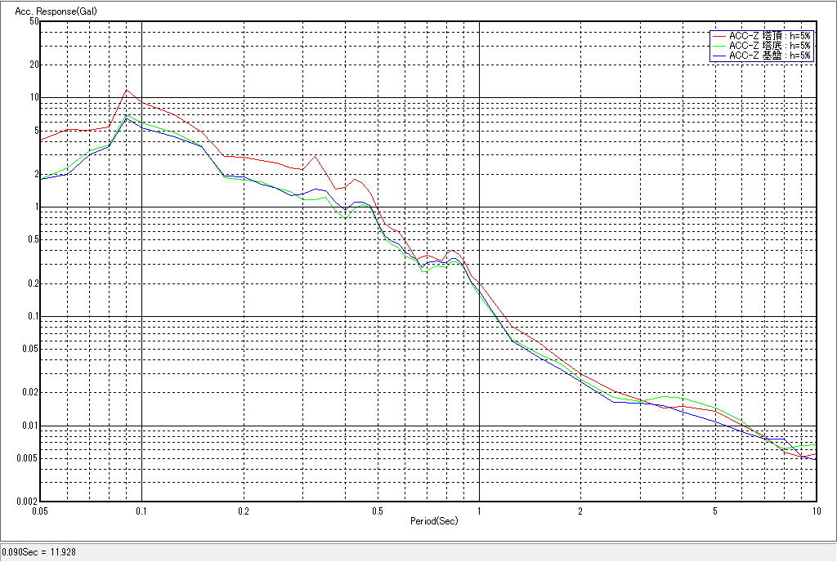Click the 2 tick label on the period axis
The width and height of the screenshot is (837, 562).
pyautogui.click(x=580, y=511)
